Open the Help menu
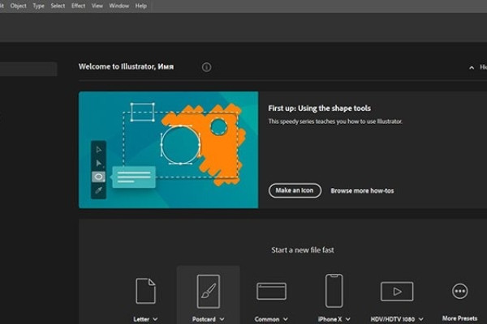This screenshot has width=487, height=324. [141, 6]
